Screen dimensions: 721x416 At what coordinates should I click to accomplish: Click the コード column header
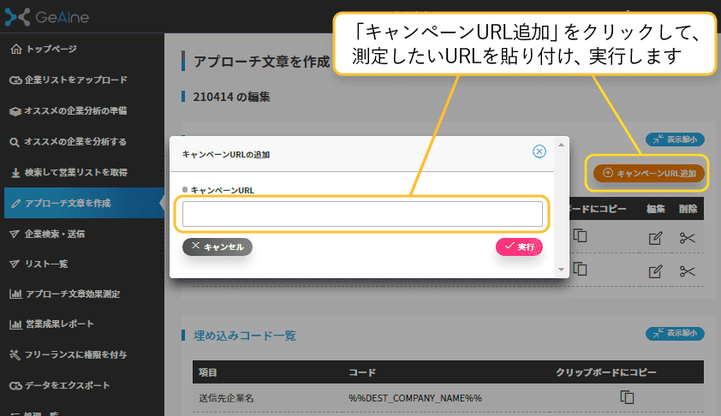point(362,372)
